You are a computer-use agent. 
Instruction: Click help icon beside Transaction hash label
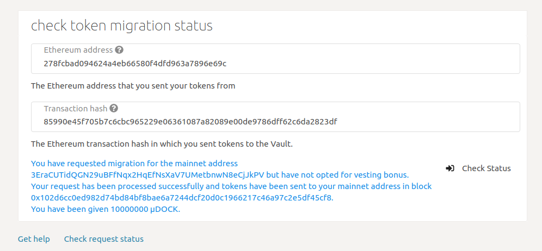pos(114,108)
